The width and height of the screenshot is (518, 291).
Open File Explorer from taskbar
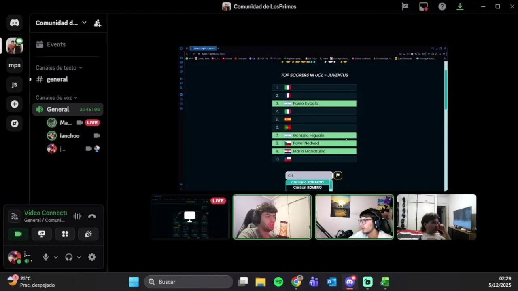point(261,282)
